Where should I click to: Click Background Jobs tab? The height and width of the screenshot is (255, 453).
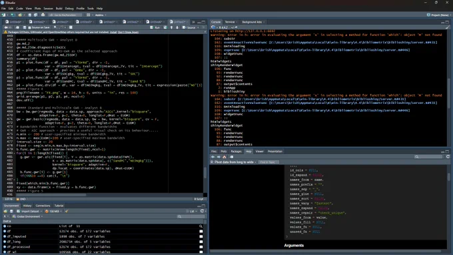[x=252, y=22]
